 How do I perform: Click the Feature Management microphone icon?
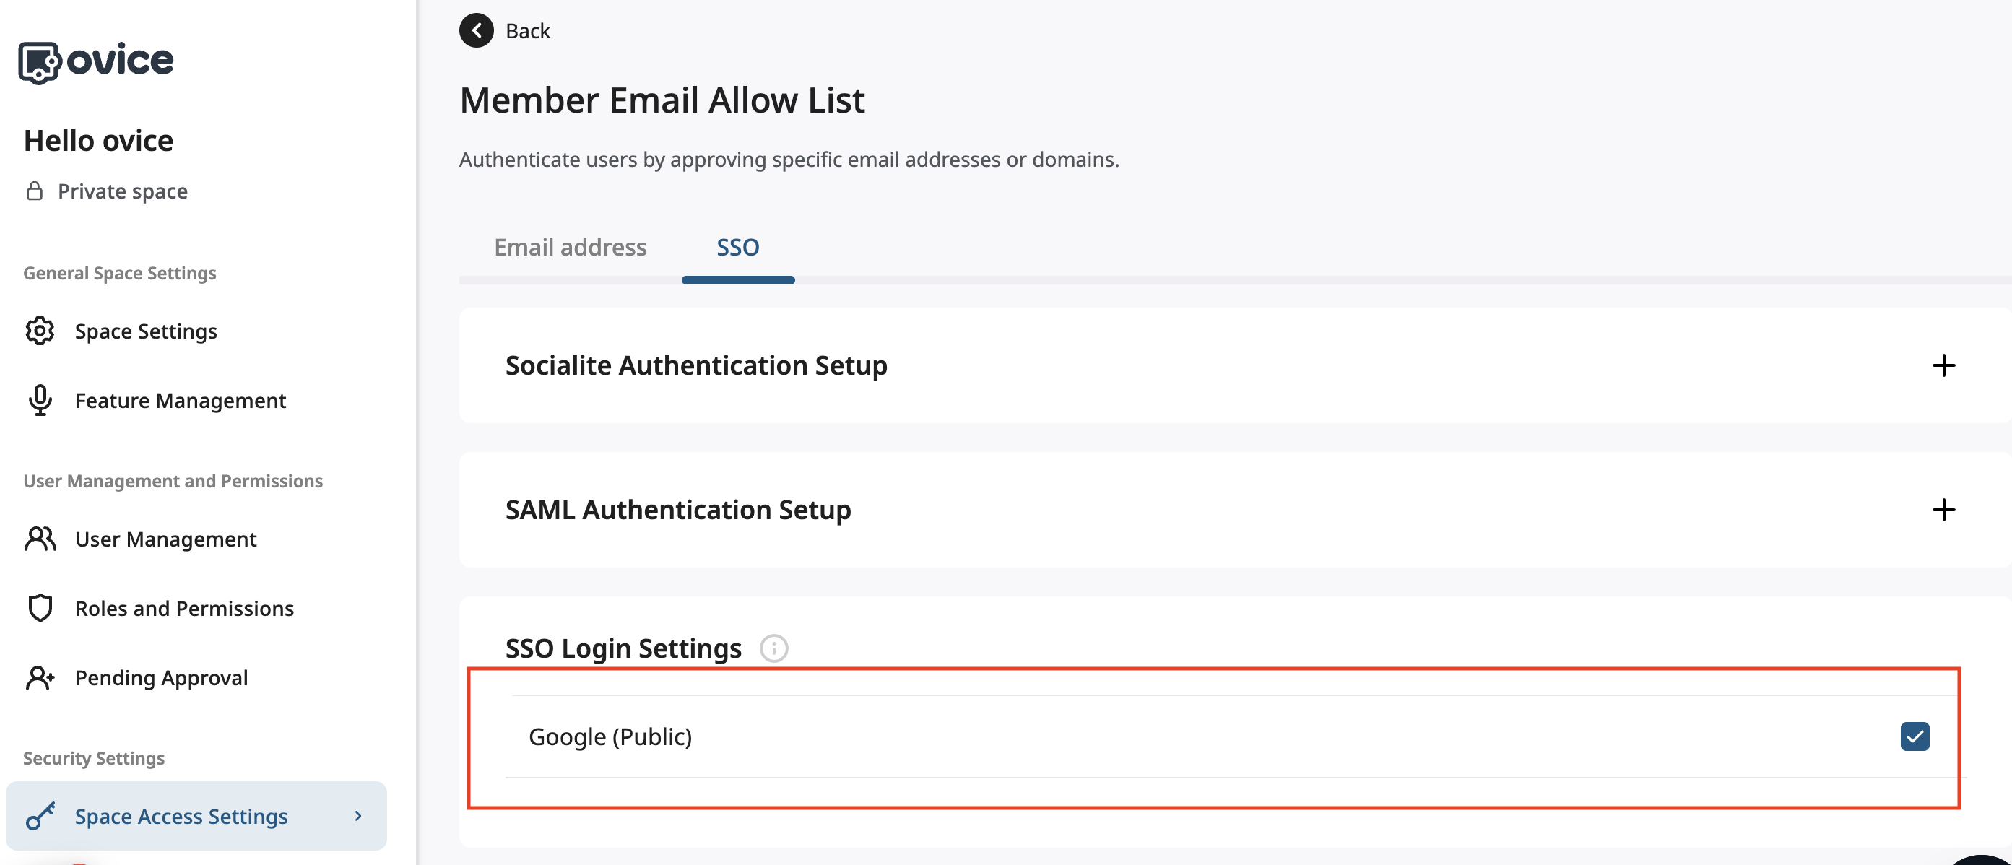(x=40, y=401)
